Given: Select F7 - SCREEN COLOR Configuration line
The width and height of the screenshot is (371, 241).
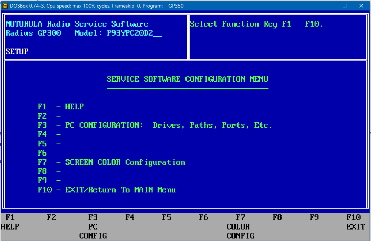Looking at the screenshot, I should (x=111, y=162).
